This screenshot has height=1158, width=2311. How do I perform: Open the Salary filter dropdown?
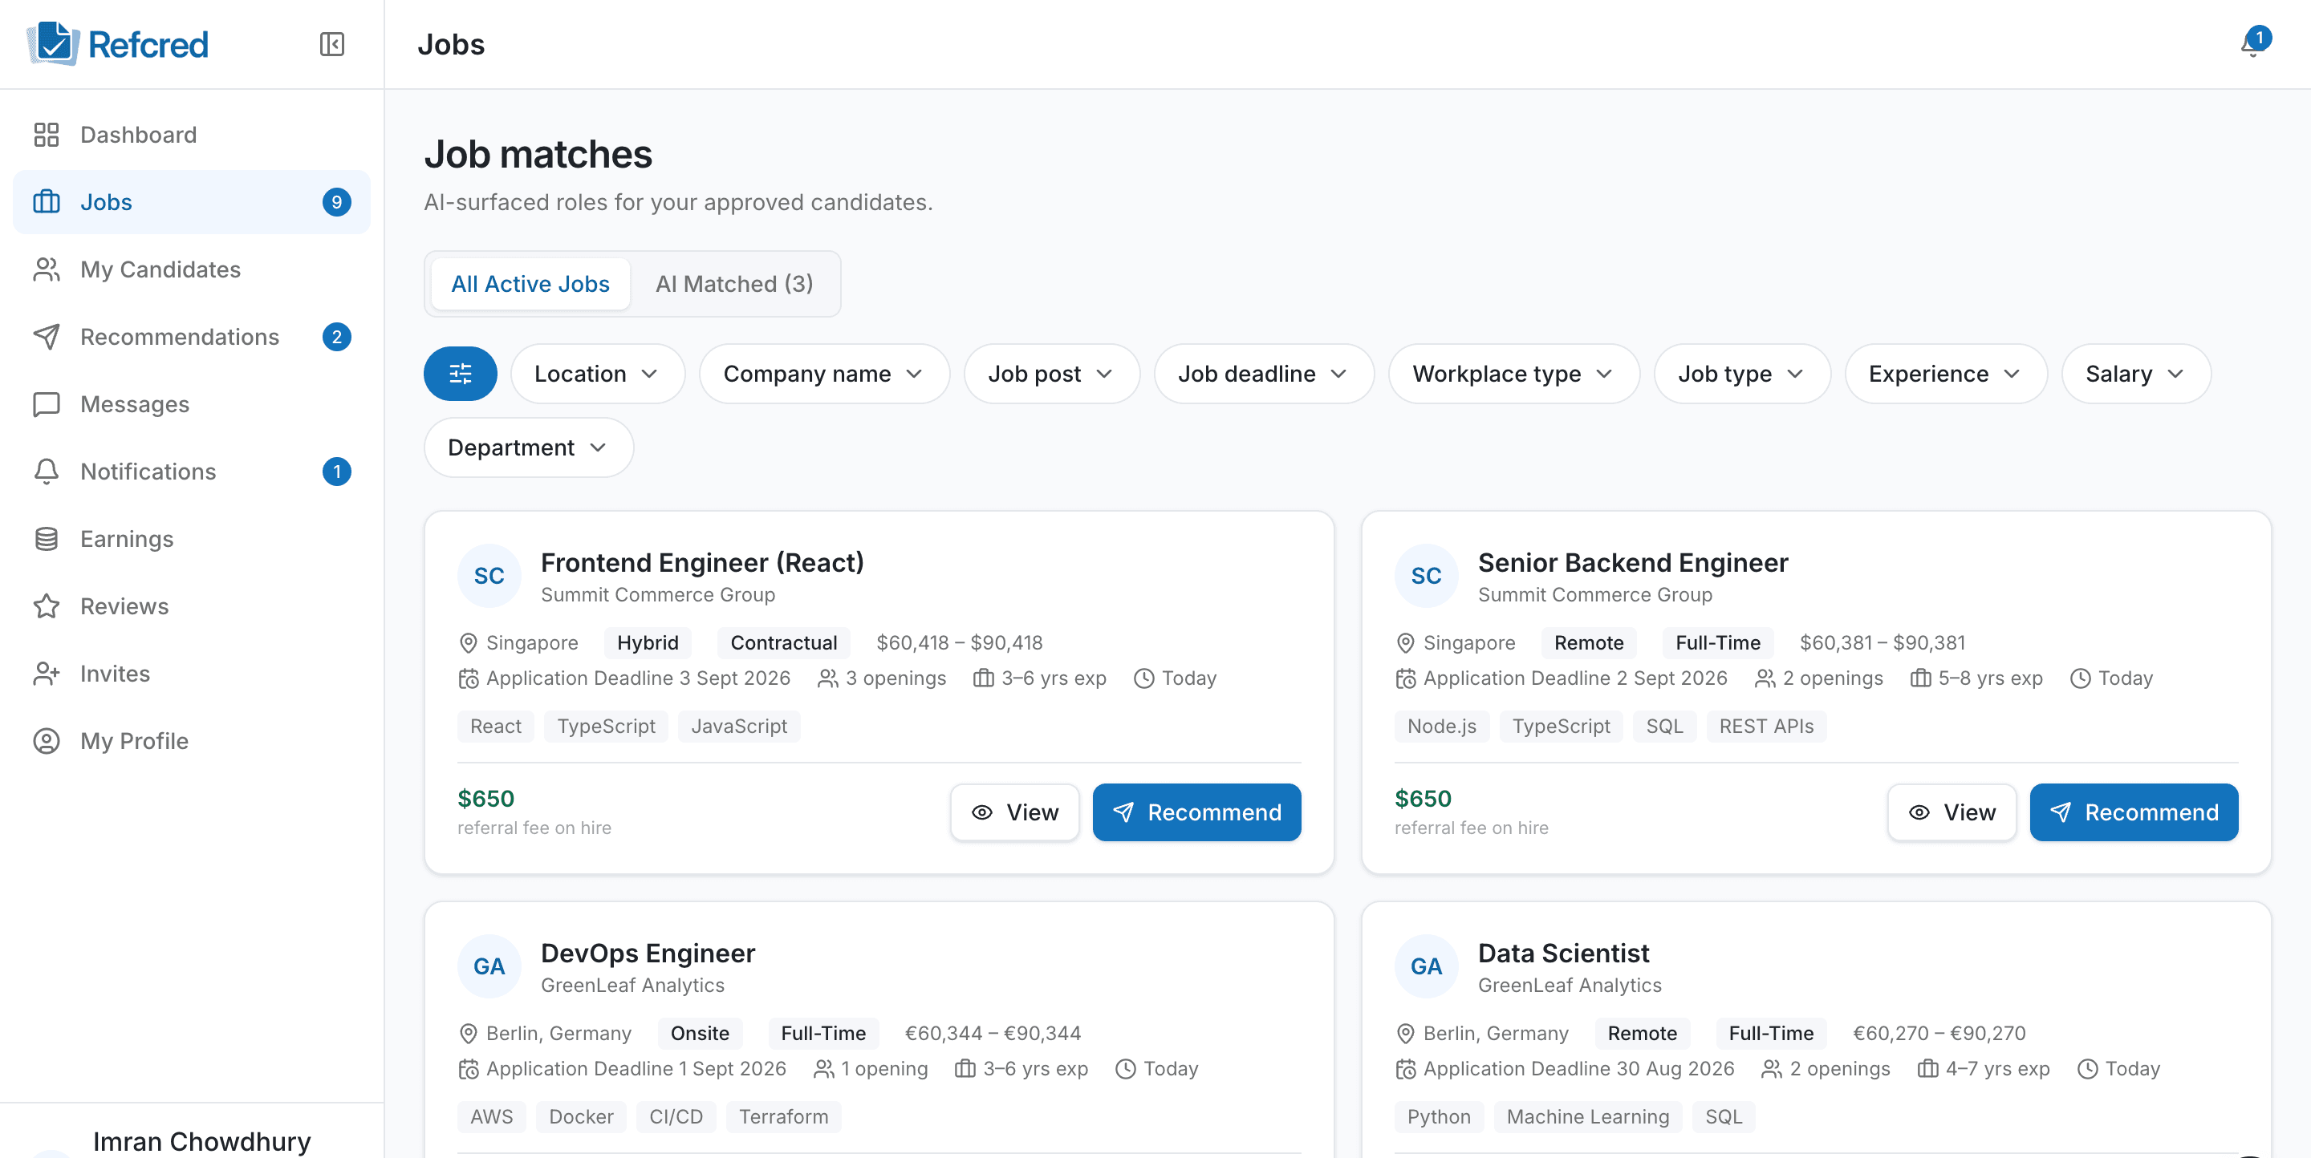[2136, 374]
